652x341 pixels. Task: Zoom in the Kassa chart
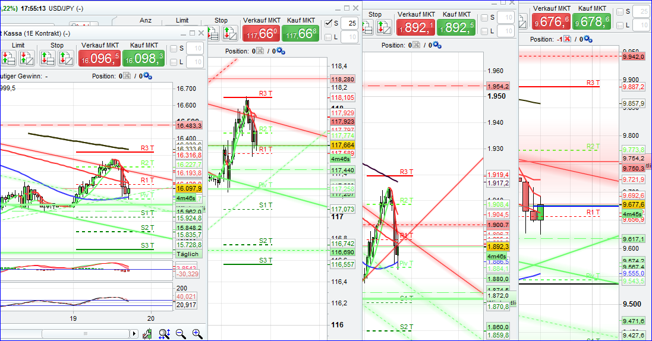(197, 333)
